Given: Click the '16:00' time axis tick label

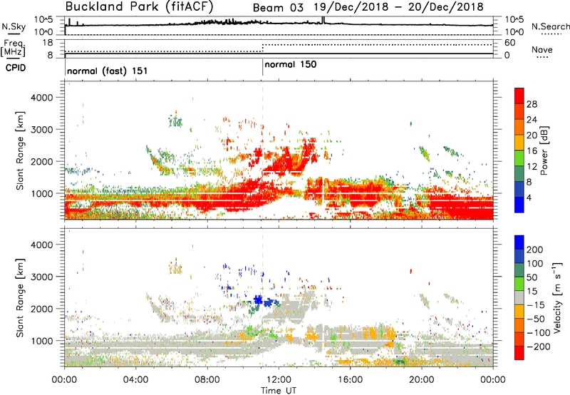Looking at the screenshot, I should (x=350, y=380).
